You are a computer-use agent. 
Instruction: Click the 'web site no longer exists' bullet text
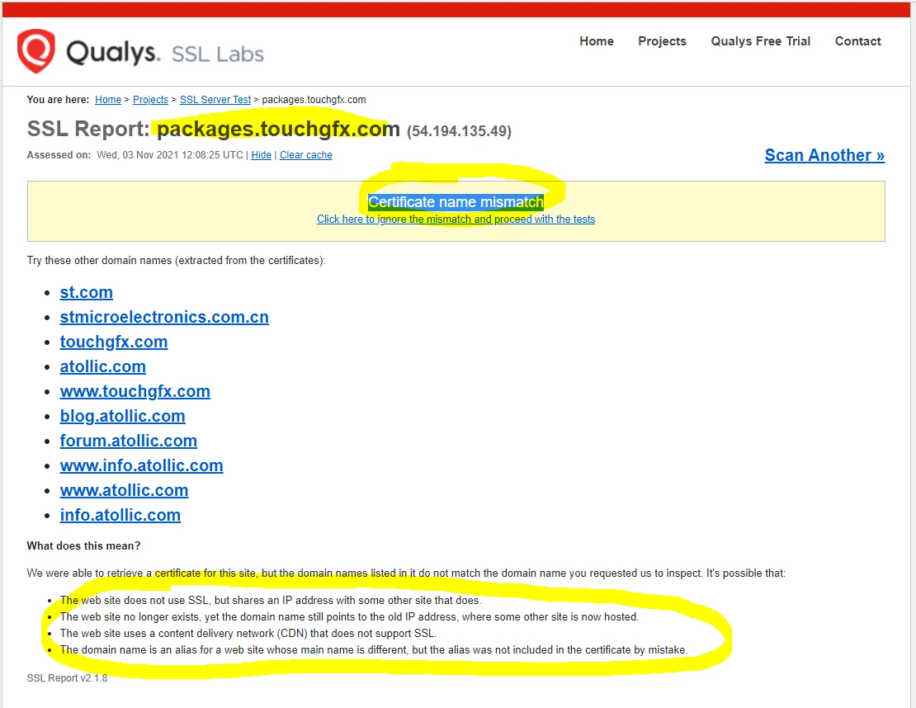click(x=349, y=617)
